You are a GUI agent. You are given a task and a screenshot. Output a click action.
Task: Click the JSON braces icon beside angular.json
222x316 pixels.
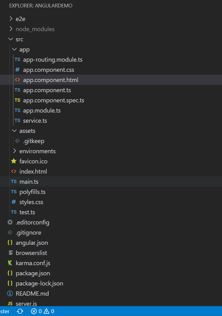coord(10,243)
